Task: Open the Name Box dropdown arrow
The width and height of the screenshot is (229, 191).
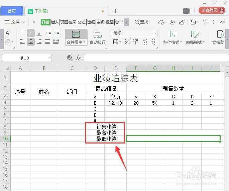Action: pos(50,58)
